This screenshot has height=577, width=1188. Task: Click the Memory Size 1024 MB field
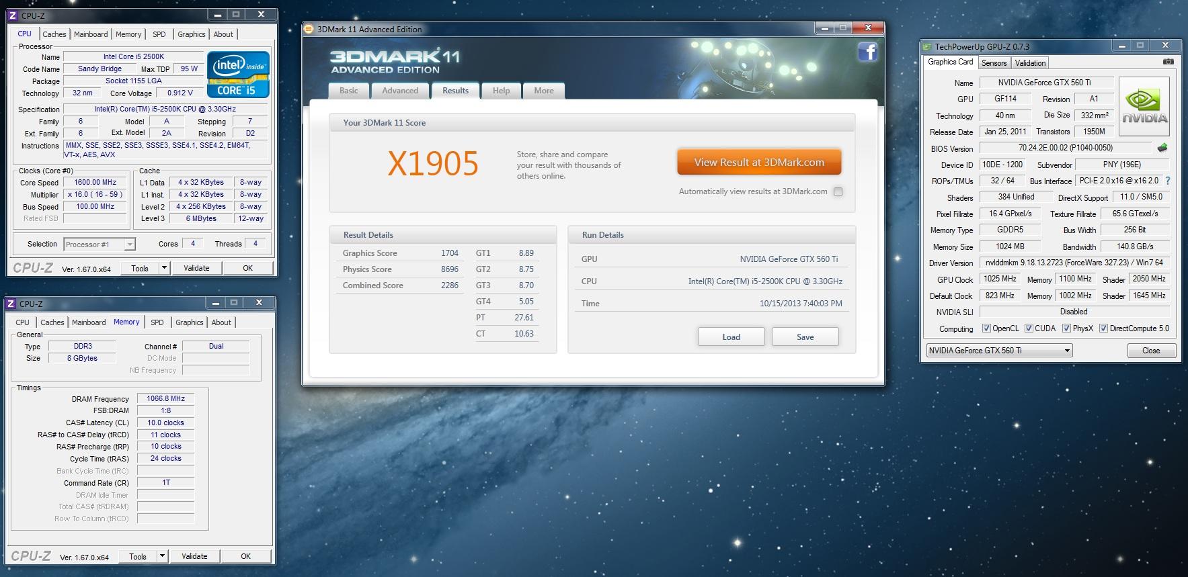[x=1010, y=247]
